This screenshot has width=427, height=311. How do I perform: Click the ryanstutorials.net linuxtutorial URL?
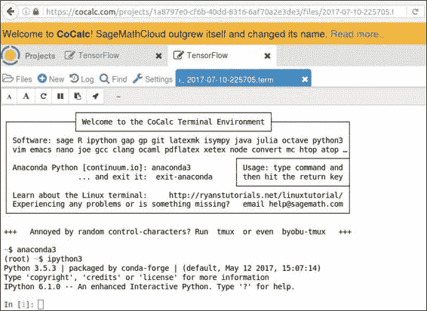[x=256, y=196]
